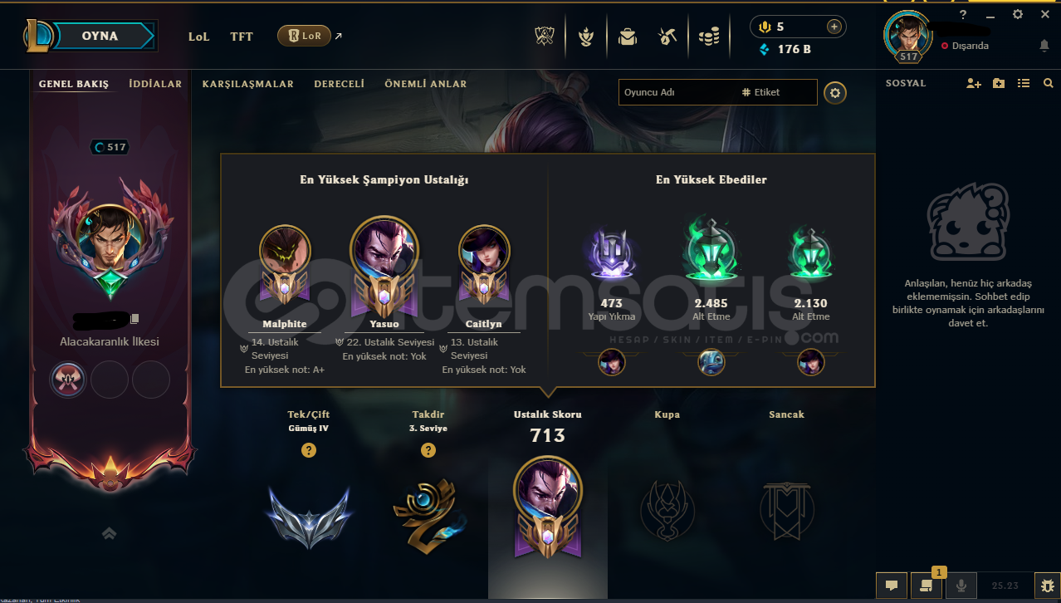Viewport: 1061px width, 603px height.
Task: Open the add folder icon in Sosyal
Action: coord(999,83)
